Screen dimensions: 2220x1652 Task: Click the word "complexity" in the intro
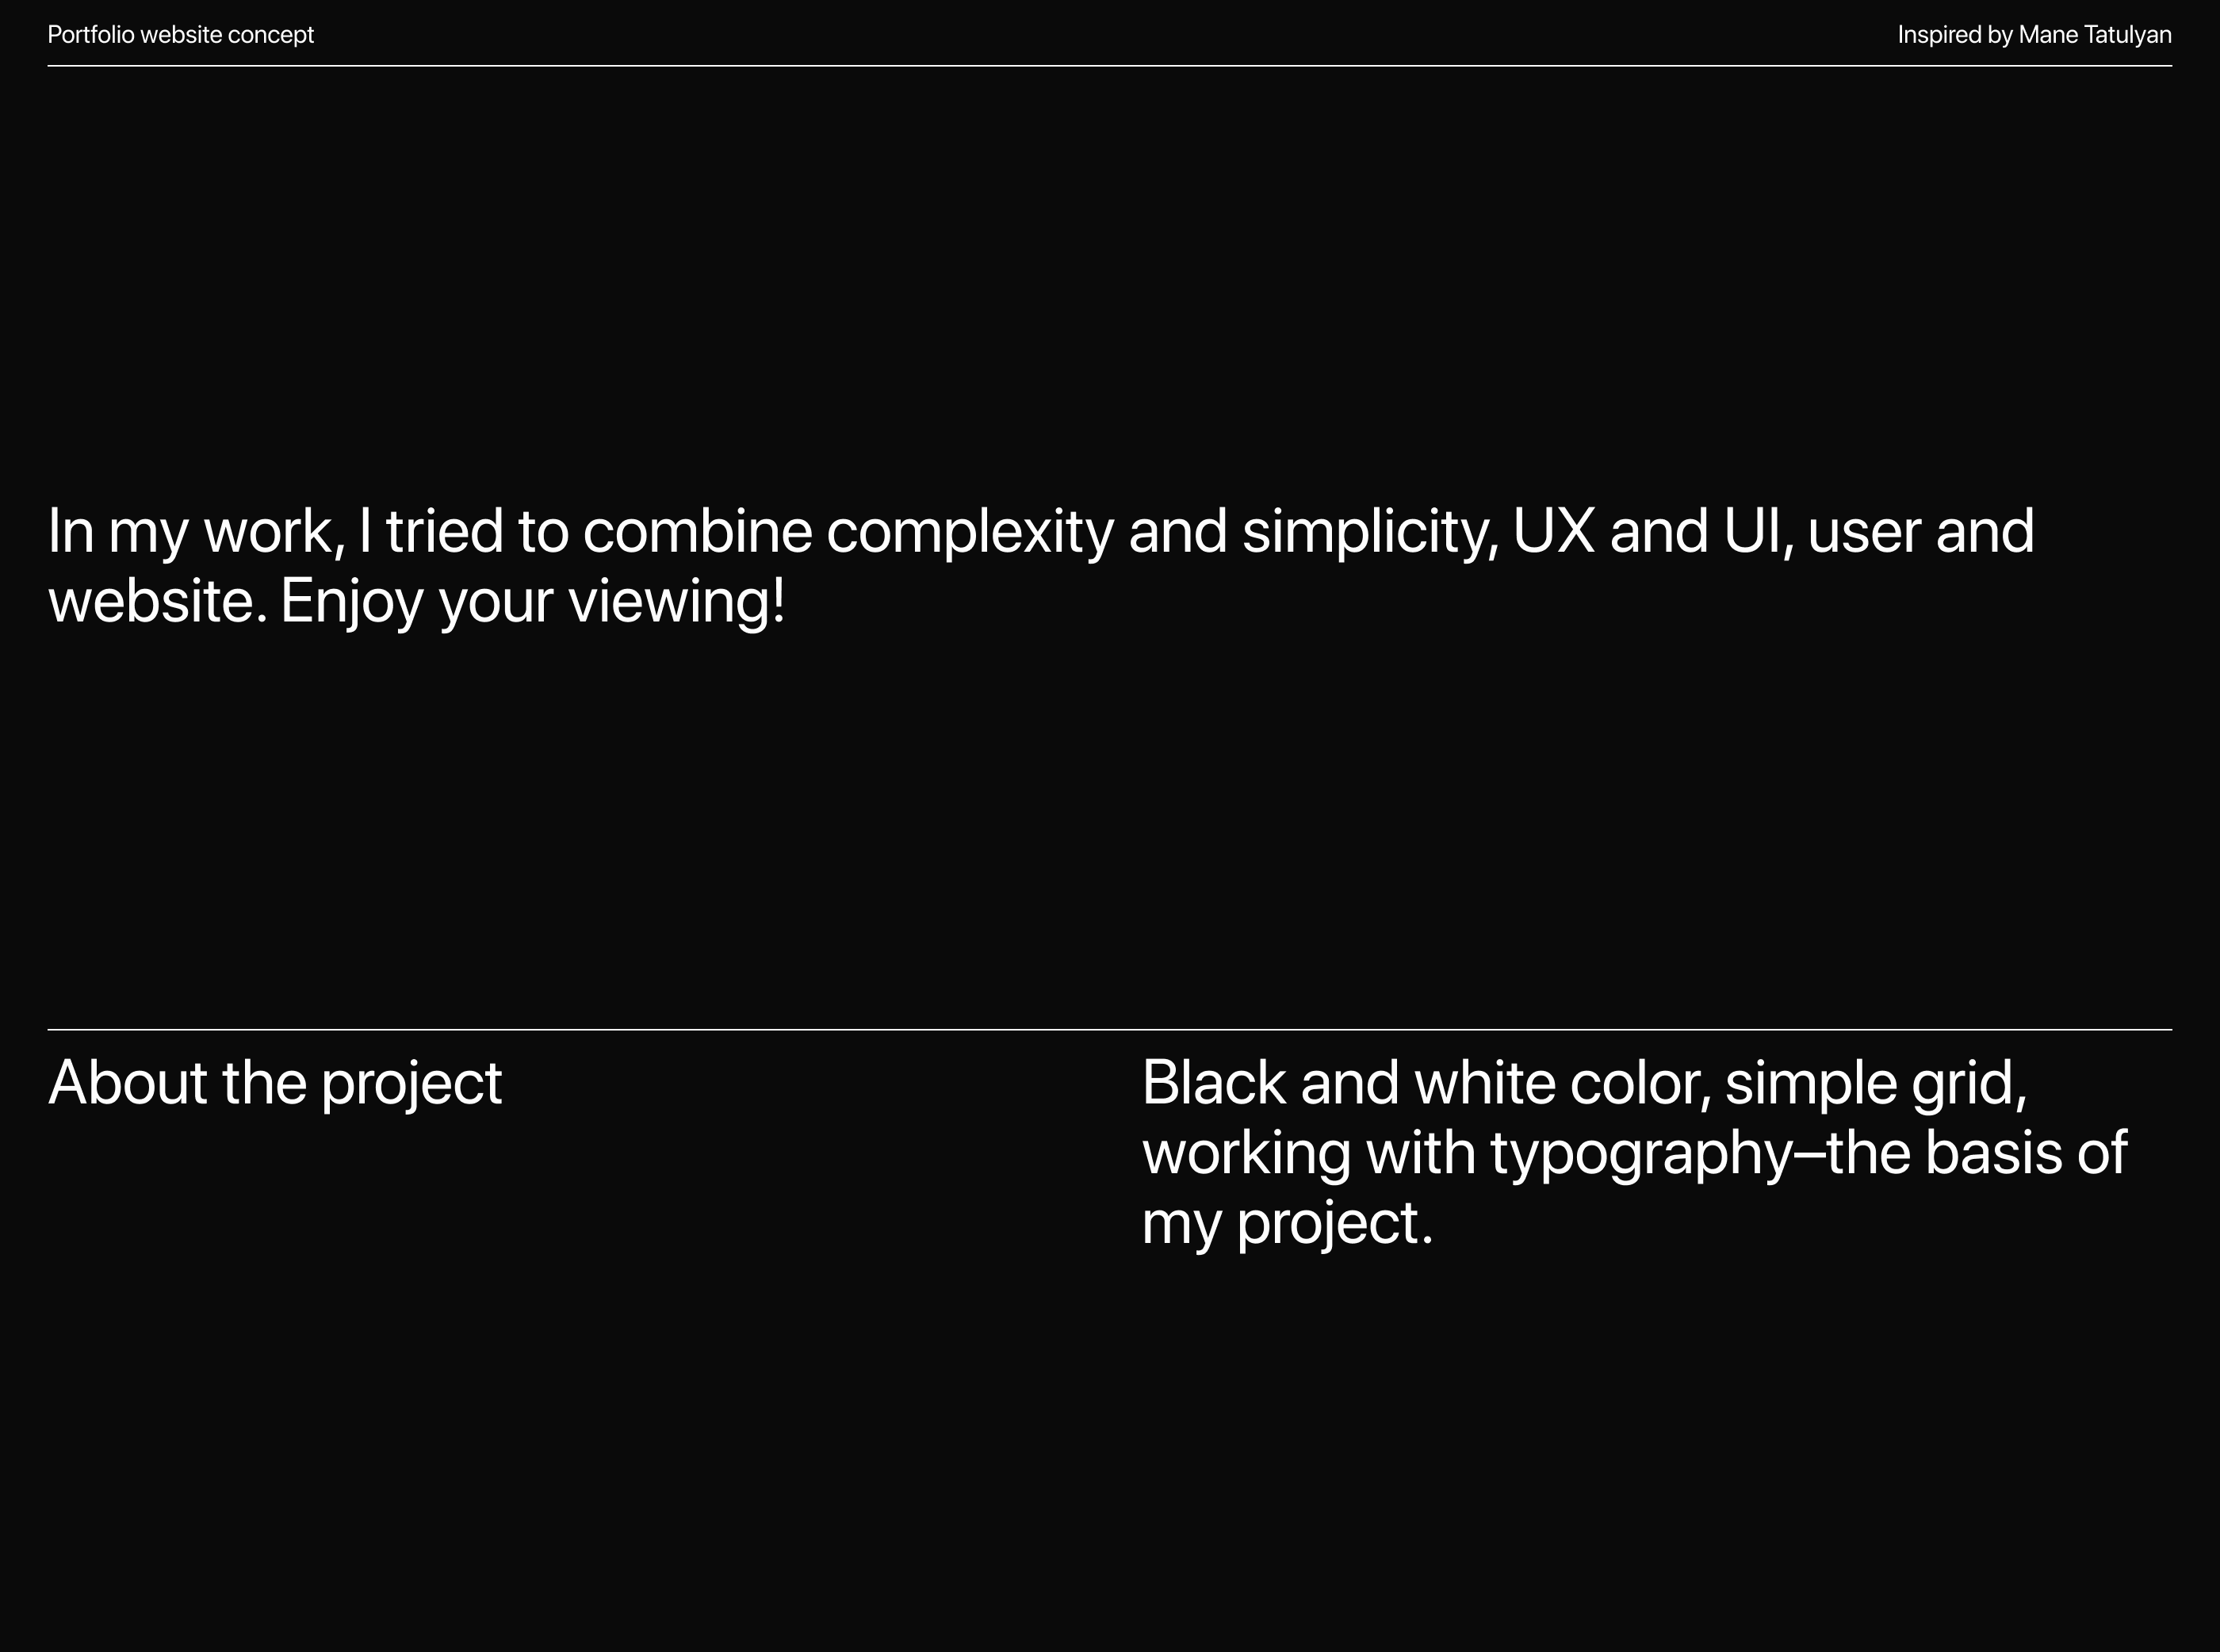(x=969, y=531)
